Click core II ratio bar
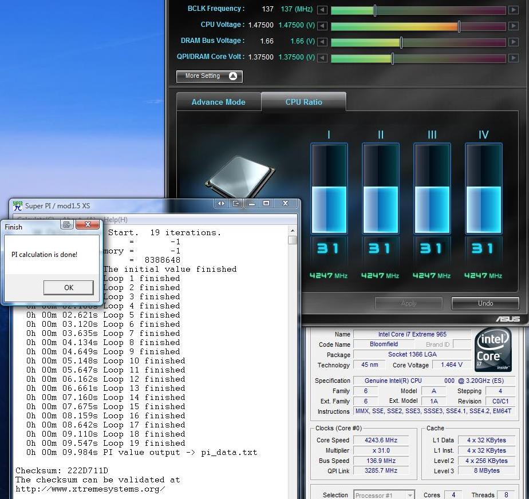This screenshot has height=499, width=529. pos(381,188)
